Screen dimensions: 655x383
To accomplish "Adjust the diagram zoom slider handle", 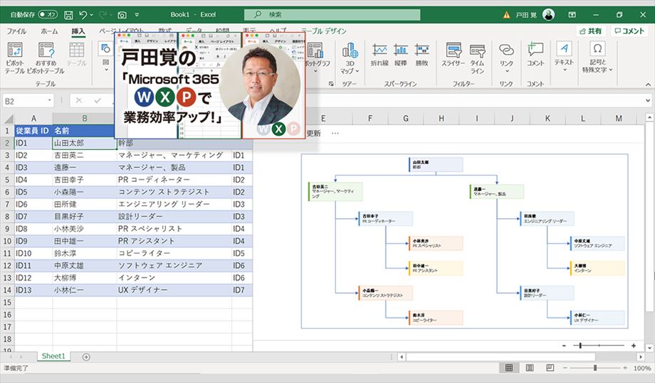I will point(580,345).
